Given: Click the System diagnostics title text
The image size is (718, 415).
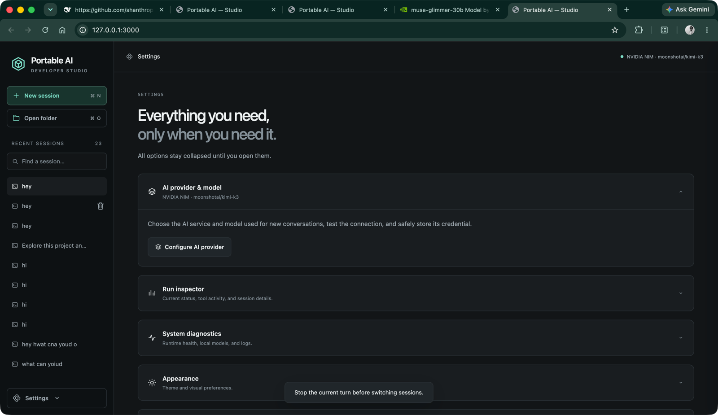Looking at the screenshot, I should [x=192, y=334].
